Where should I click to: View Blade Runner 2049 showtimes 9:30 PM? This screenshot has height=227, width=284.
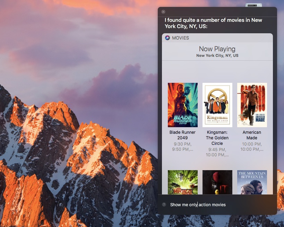coord(182,147)
